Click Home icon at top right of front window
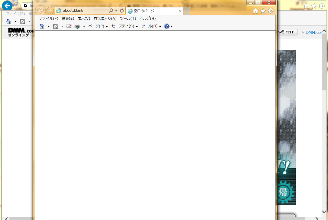This screenshot has height=220, width=328. point(255,11)
